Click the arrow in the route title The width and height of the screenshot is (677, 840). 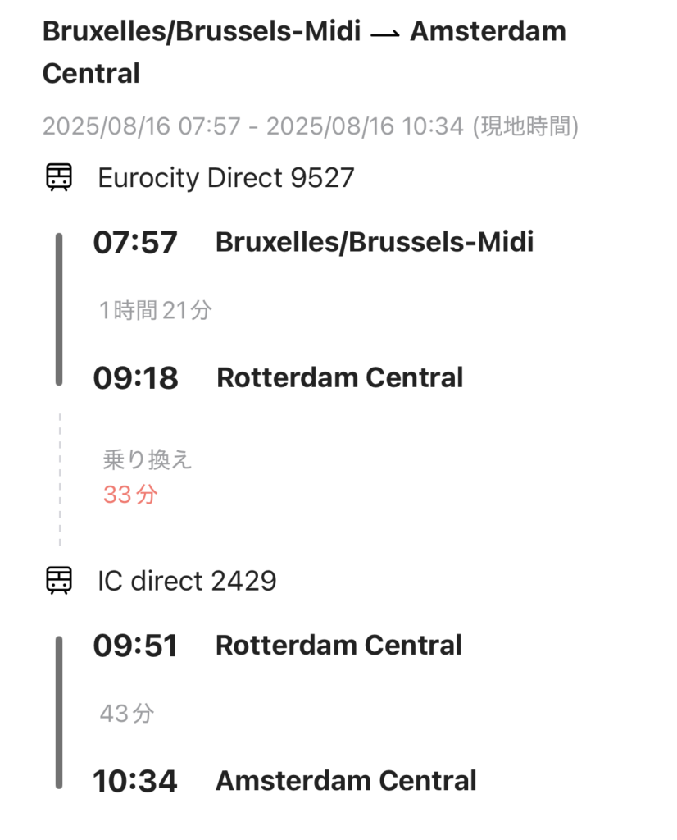(387, 33)
